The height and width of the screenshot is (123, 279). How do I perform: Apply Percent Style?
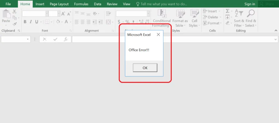(x=128, y=22)
